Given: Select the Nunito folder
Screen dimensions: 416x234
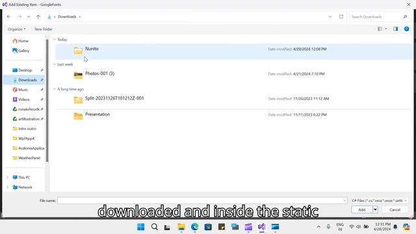Looking at the screenshot, I should 233,51.
